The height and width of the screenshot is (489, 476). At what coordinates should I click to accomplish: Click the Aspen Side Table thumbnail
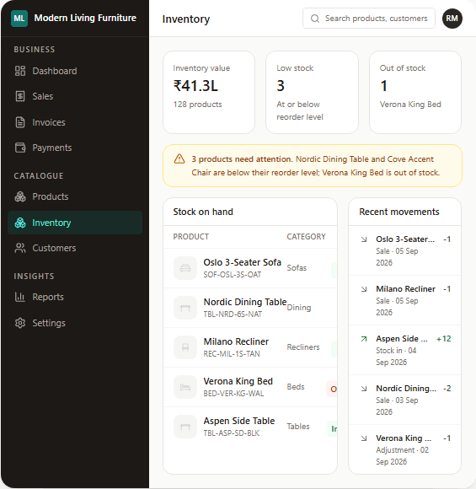click(x=185, y=427)
